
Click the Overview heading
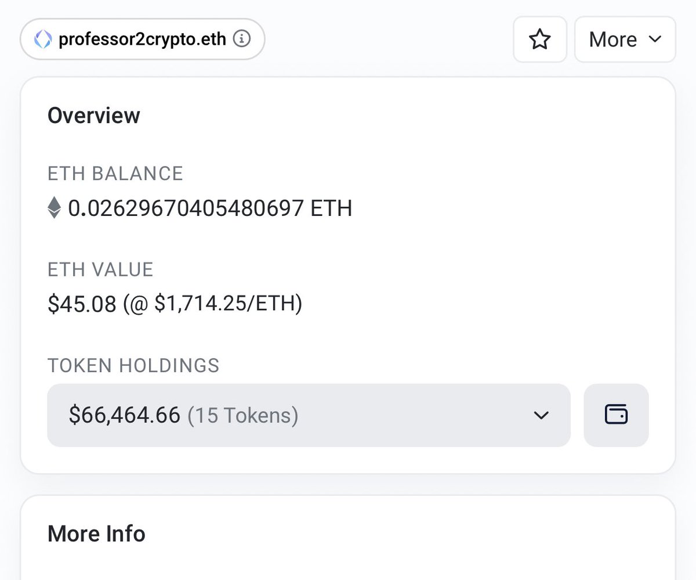[x=94, y=116]
